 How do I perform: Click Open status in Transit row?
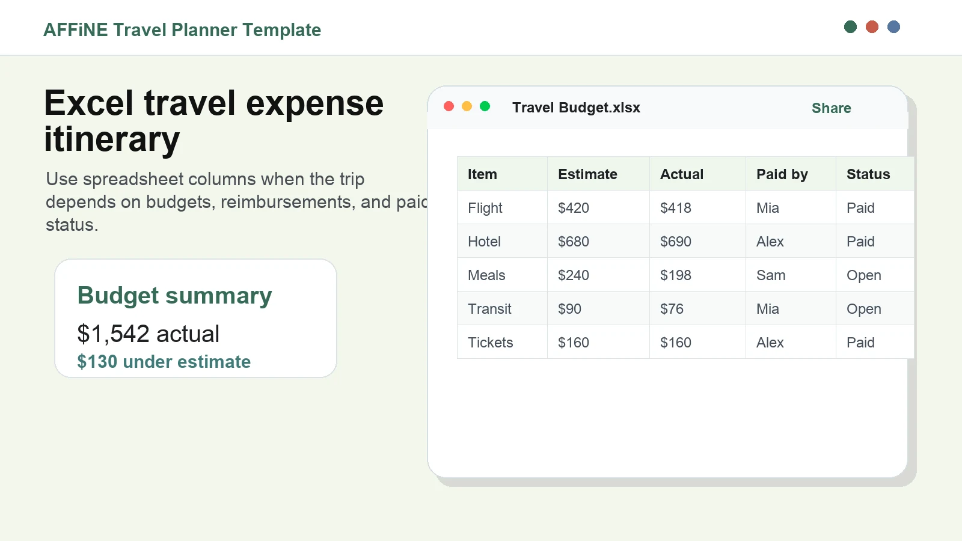click(875, 308)
